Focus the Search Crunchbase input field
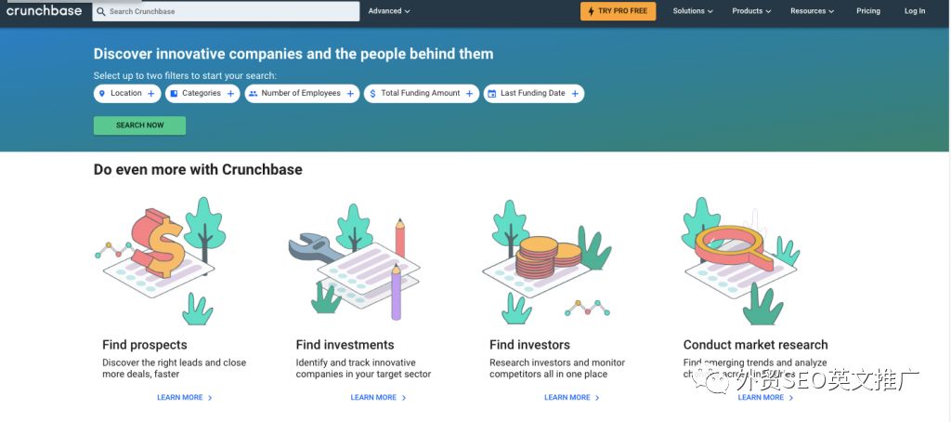Screen dimensions: 951x422 point(226,11)
